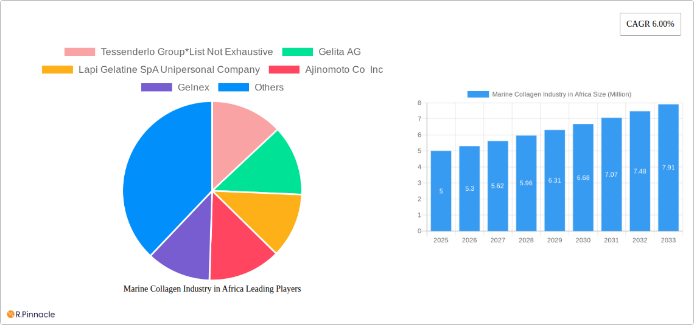Click the Ajinomoto Co Inc legend label
Screen dimensions: 694x325
click(344, 70)
